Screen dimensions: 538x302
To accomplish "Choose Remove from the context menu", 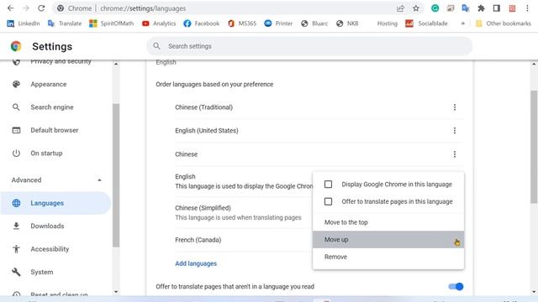I will pyautogui.click(x=388, y=257).
